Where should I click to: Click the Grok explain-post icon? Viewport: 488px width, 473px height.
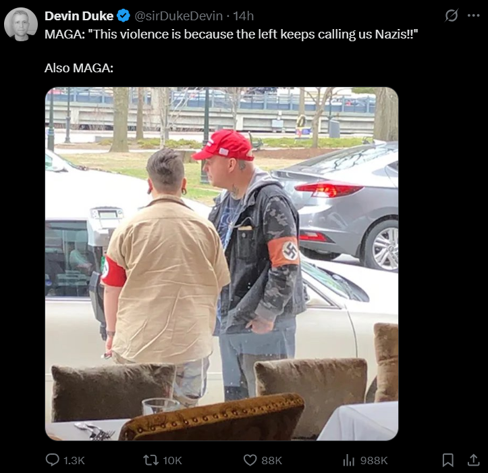[x=452, y=16]
